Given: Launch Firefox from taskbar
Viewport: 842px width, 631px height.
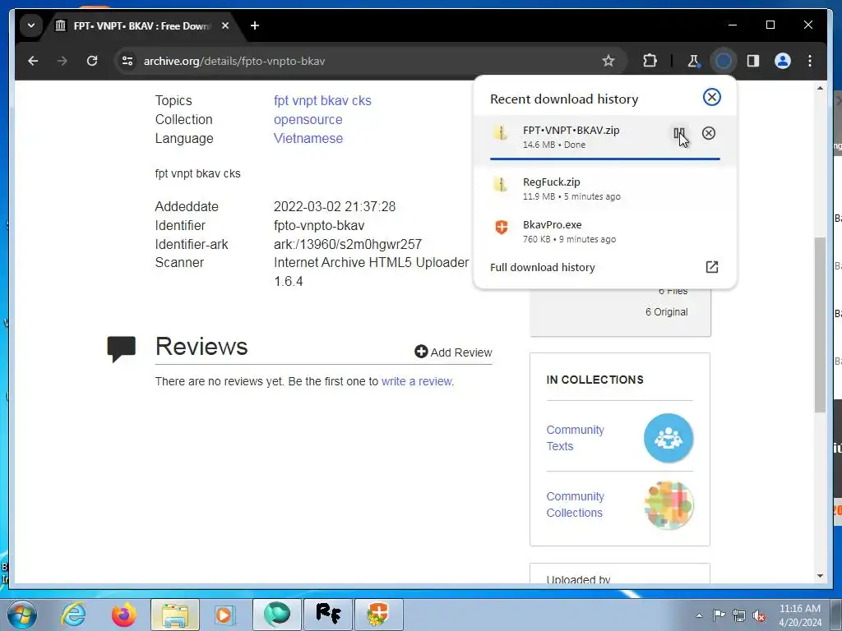Looking at the screenshot, I should point(124,615).
